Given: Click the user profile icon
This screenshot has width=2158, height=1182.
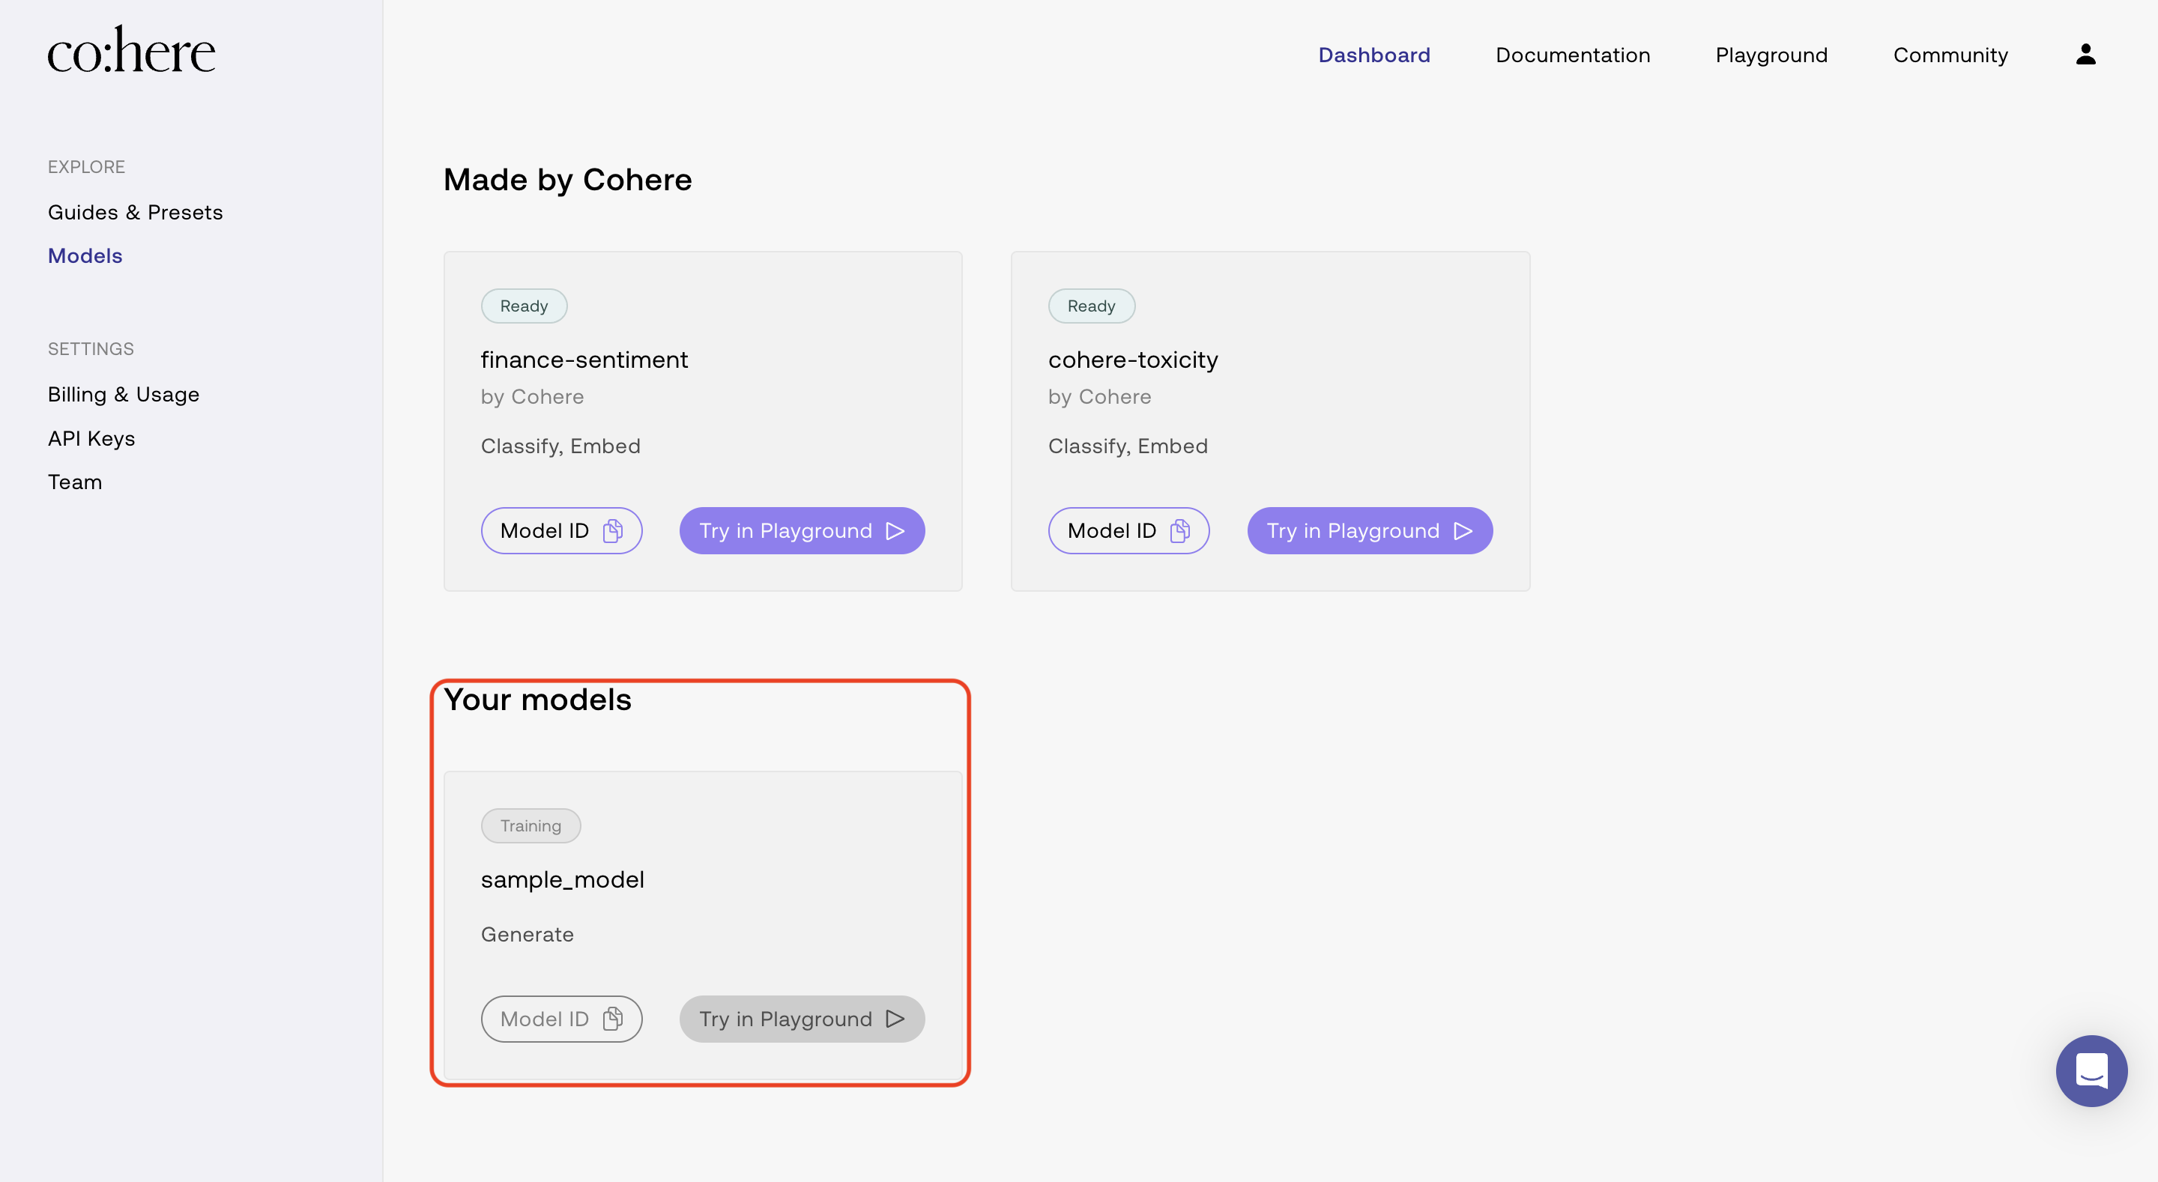Looking at the screenshot, I should tap(2085, 55).
